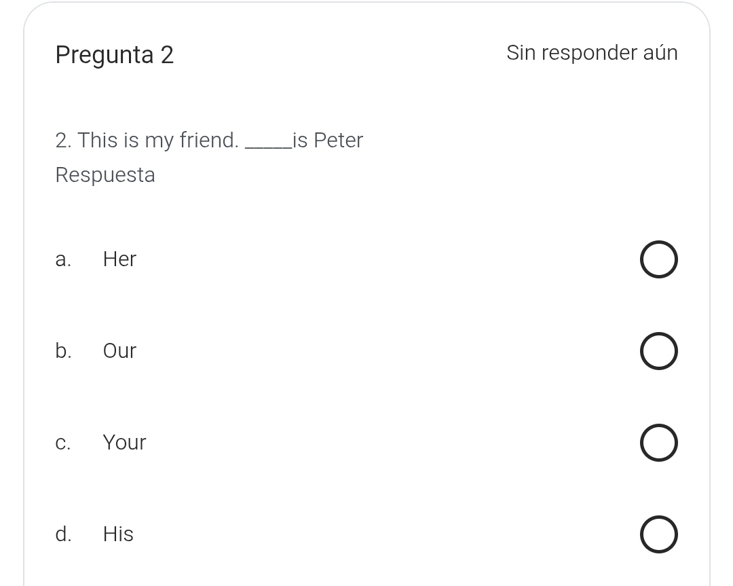Click the option letter 'a.'
Image resolution: width=733 pixels, height=586 pixels.
63,259
